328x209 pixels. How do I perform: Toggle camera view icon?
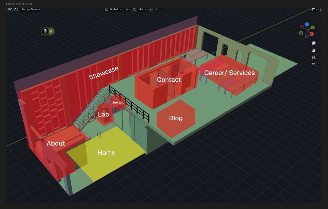tap(313, 57)
